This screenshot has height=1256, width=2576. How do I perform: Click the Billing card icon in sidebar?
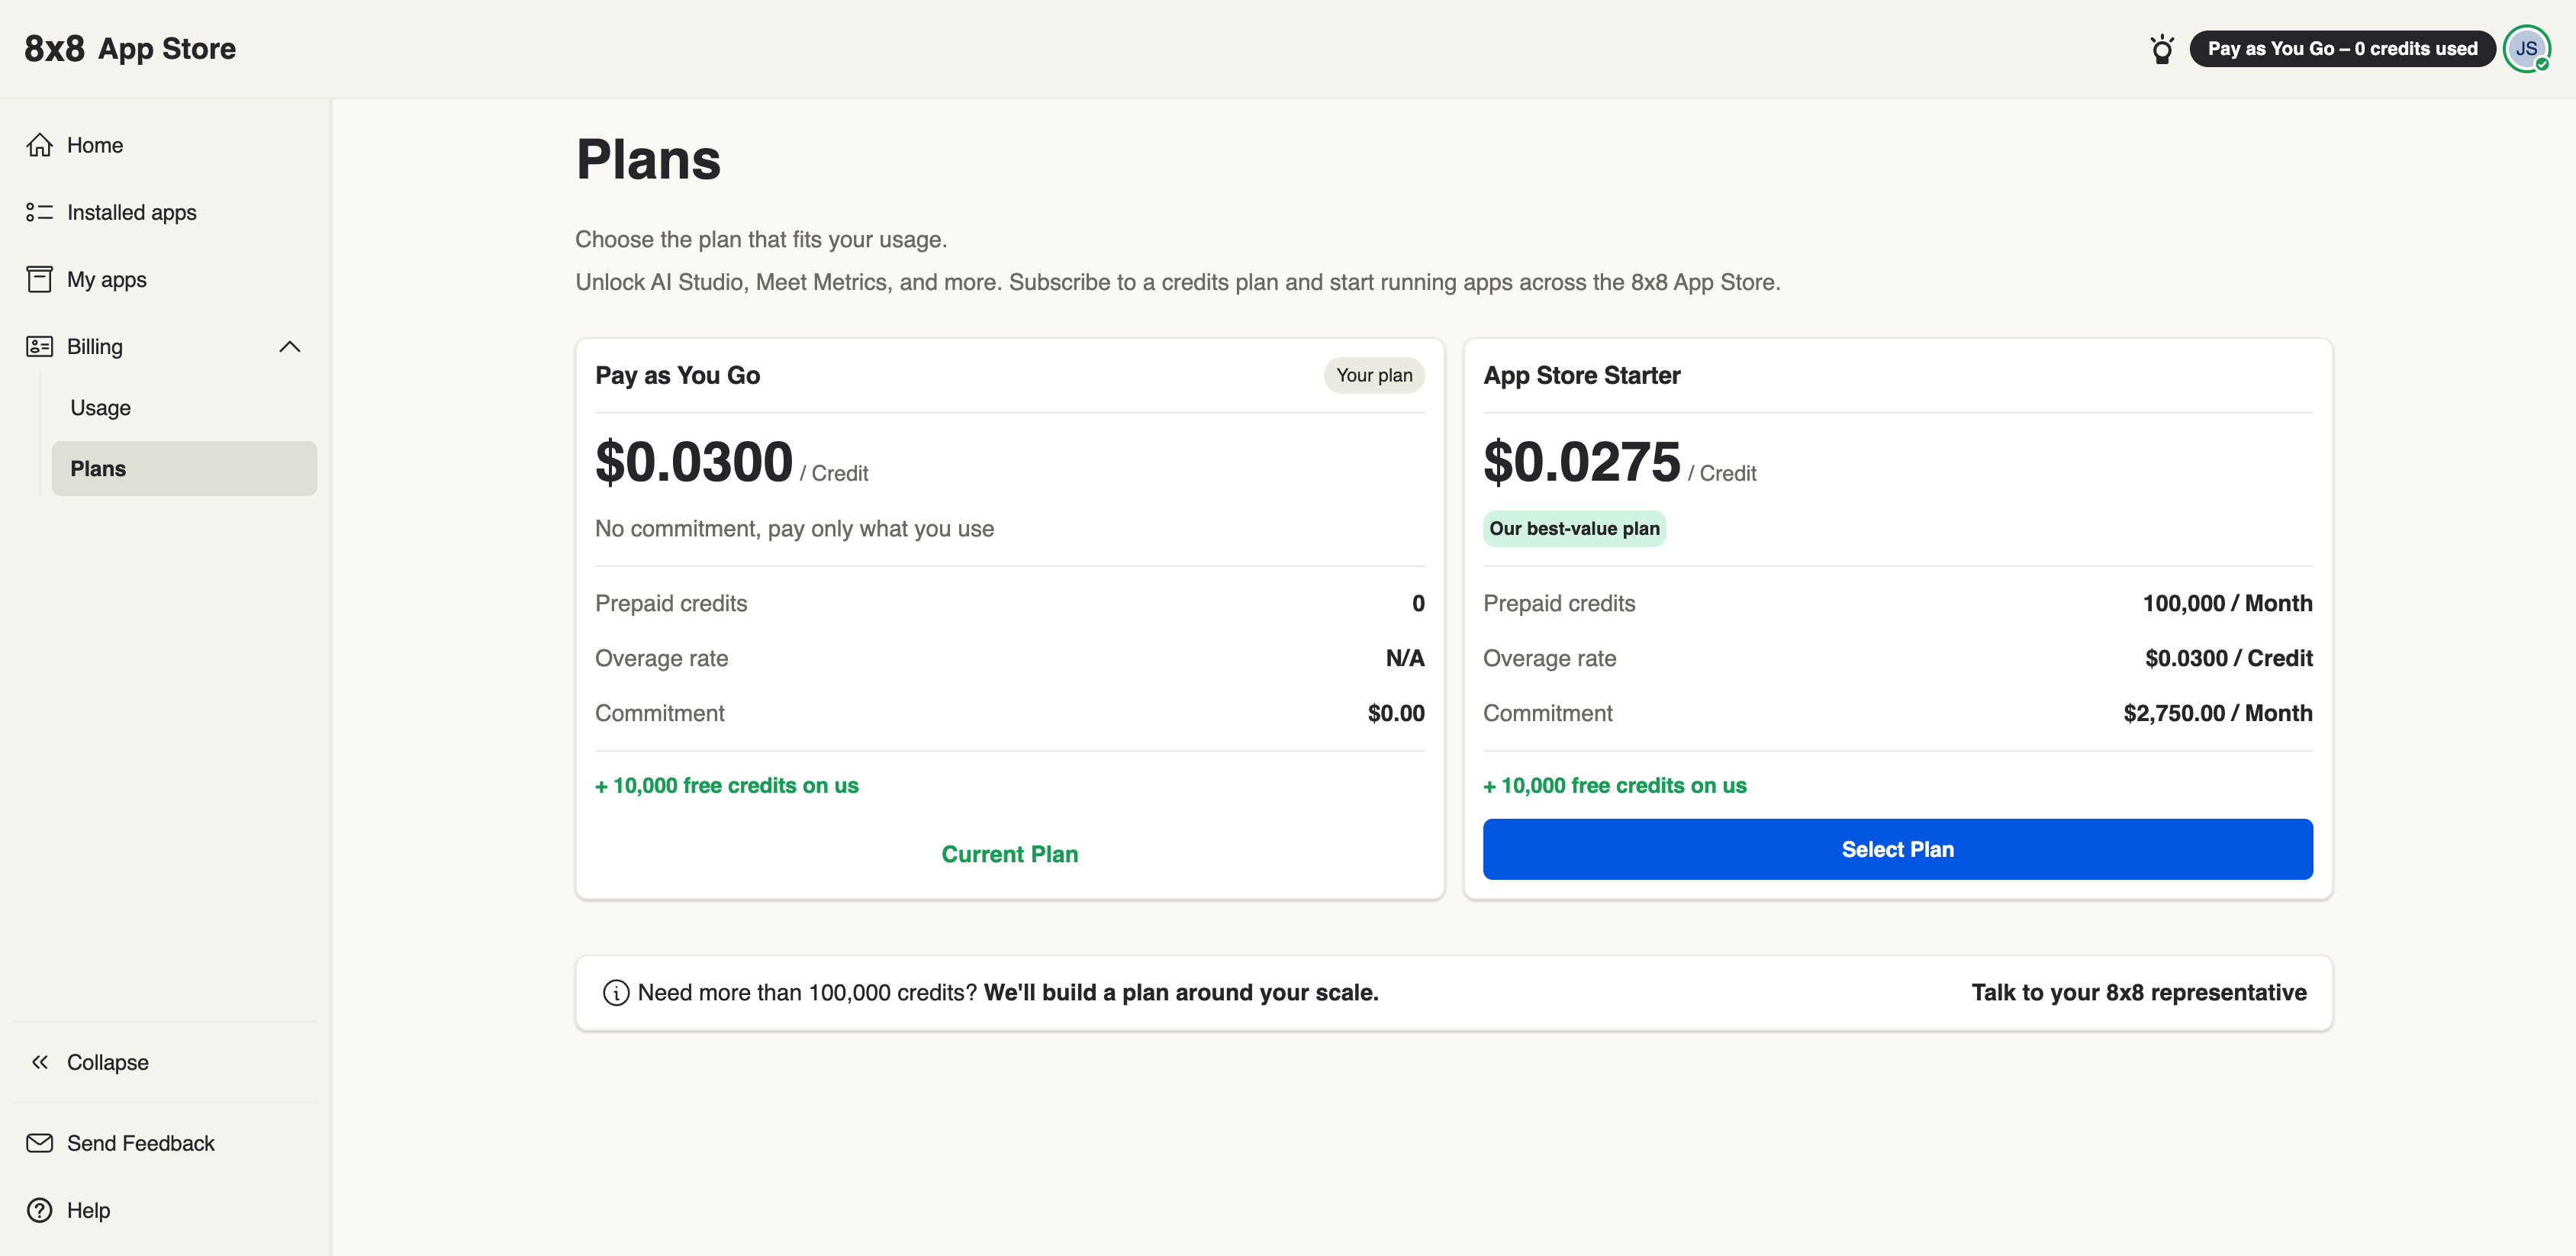click(x=40, y=346)
